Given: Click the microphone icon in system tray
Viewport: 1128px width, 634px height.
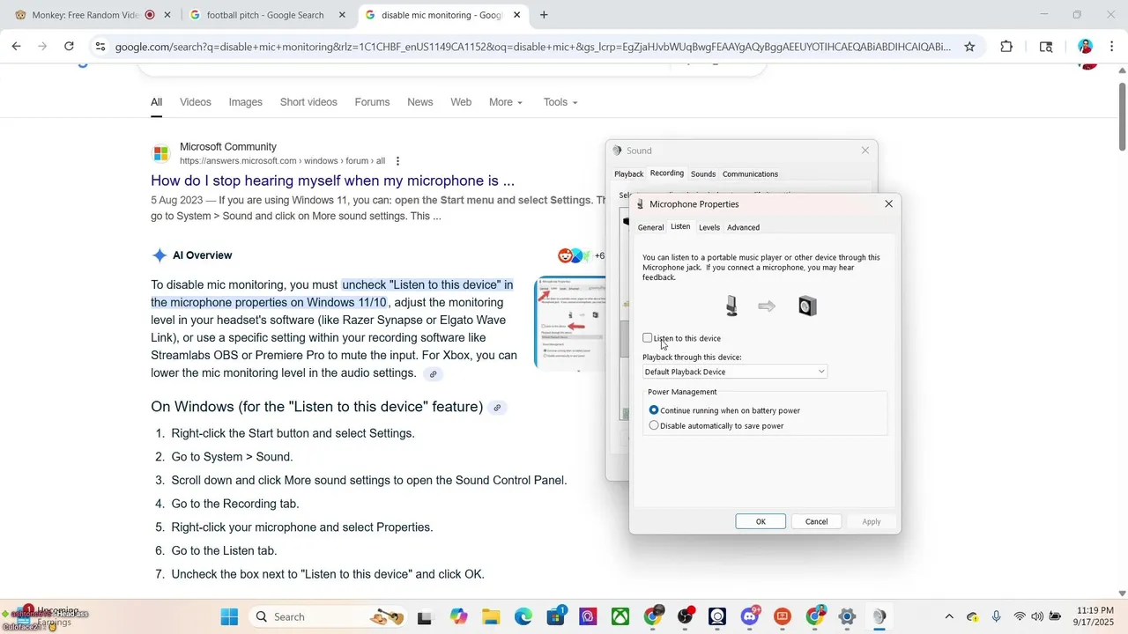Looking at the screenshot, I should (996, 616).
